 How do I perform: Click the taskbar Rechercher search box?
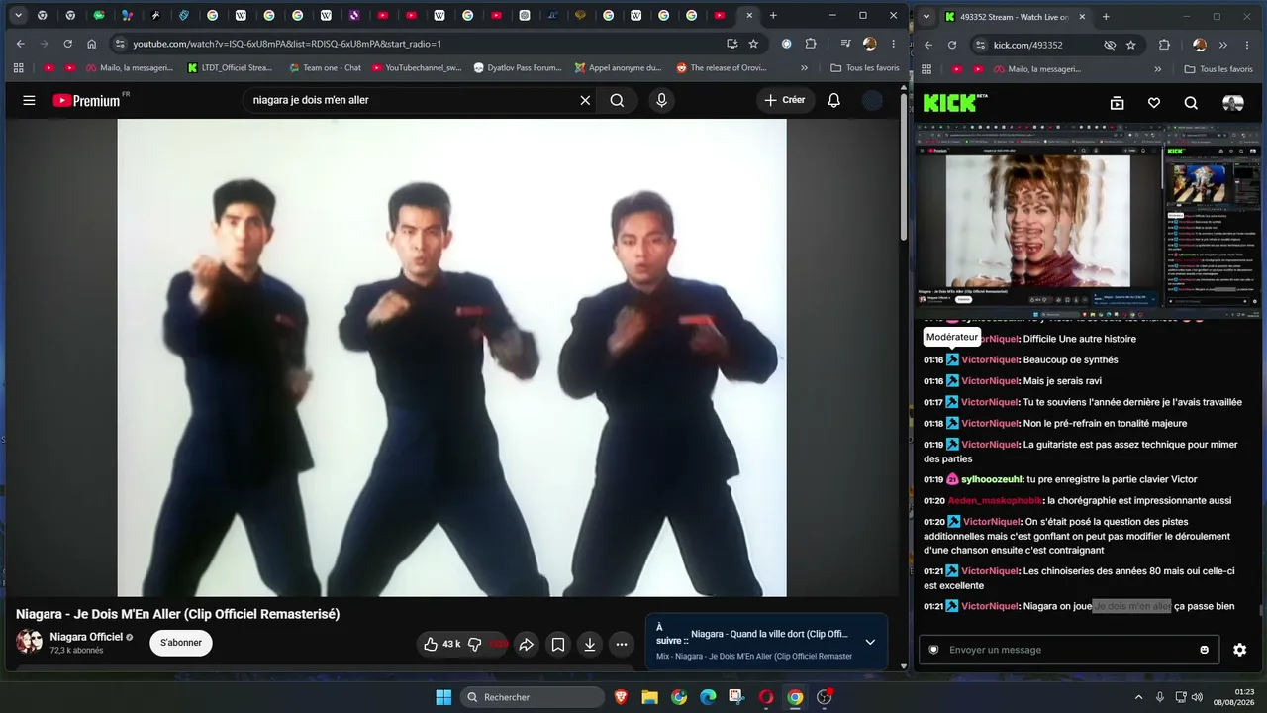[534, 697]
